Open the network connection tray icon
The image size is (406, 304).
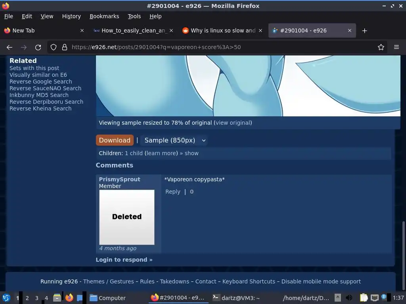pos(374,298)
